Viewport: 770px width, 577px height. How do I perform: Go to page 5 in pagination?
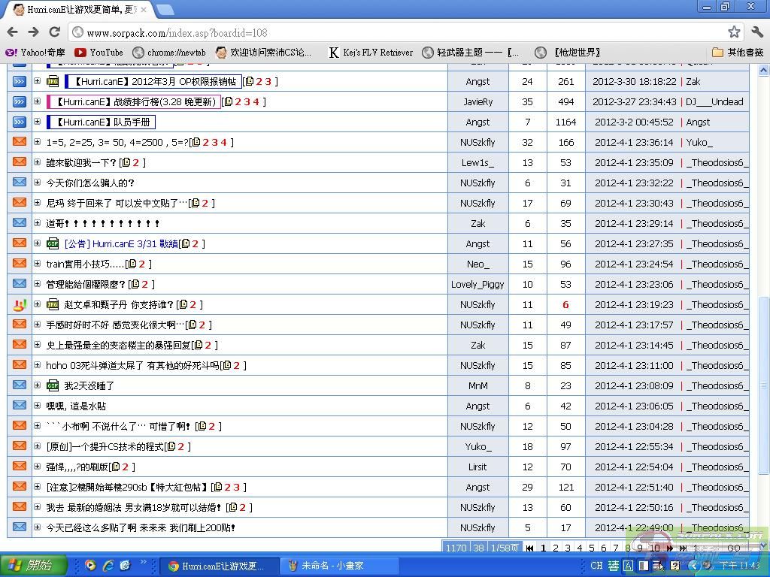tap(591, 548)
